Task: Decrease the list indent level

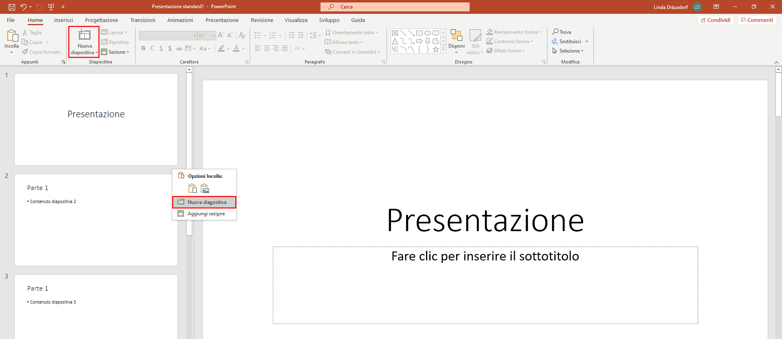Action: tap(292, 35)
